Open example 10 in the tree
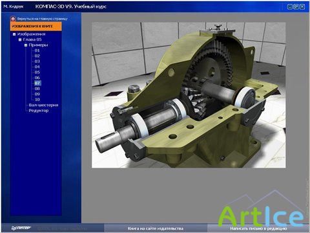The image size is (310, 233). point(37,100)
